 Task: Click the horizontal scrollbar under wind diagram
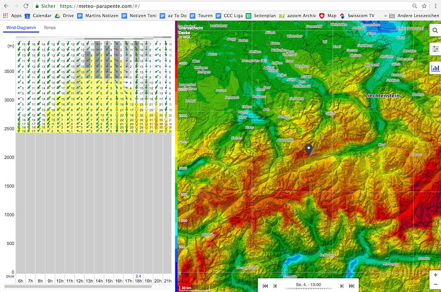78,286
